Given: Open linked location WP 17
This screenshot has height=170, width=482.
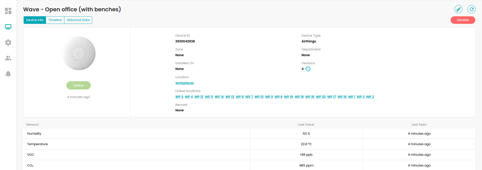Looking at the screenshot, I should tap(331, 97).
